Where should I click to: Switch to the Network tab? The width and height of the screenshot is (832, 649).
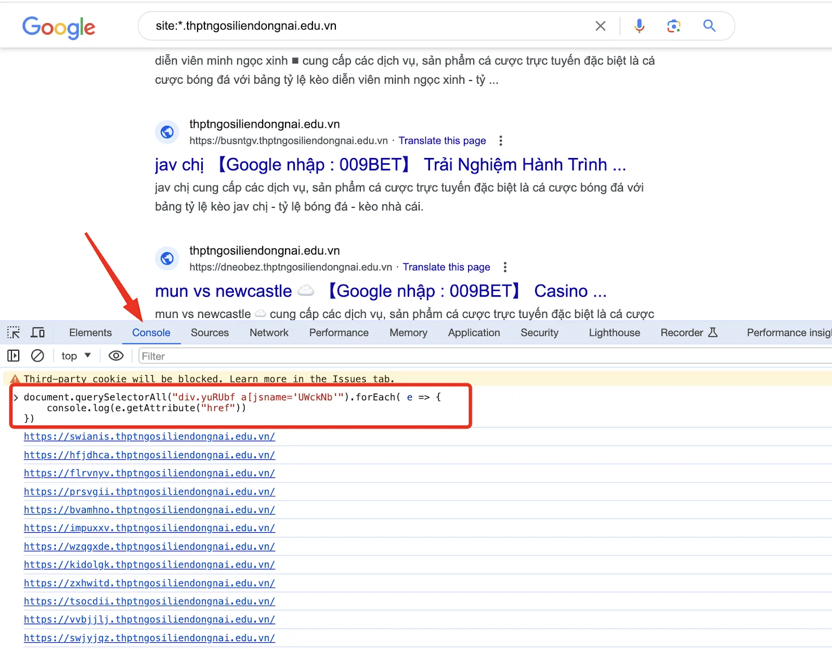[269, 333]
